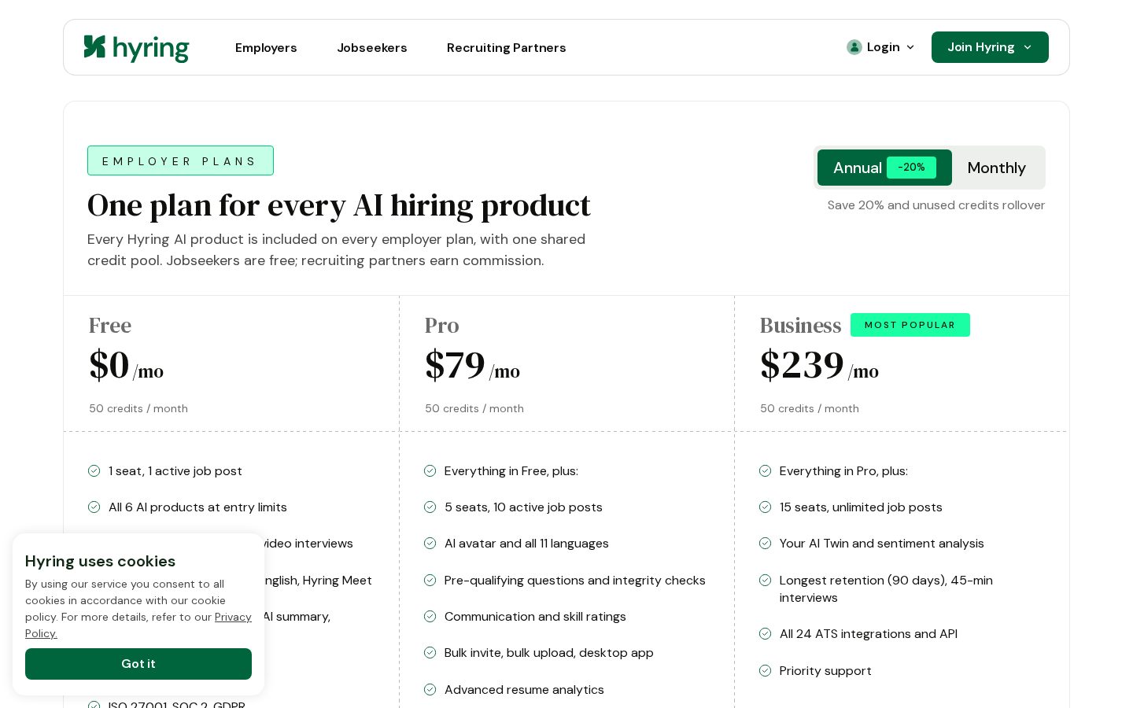
Task: Click 'Advanced resume analytics' feature text
Action: point(524,690)
